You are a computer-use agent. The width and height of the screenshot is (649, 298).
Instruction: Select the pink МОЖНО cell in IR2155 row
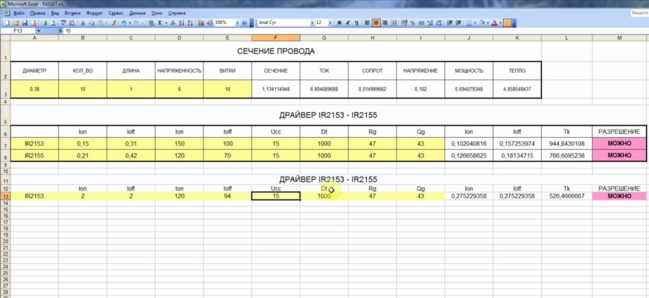point(619,155)
